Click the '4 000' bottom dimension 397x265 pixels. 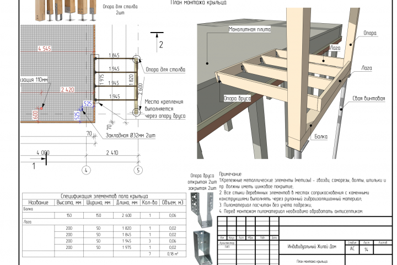tap(43, 153)
